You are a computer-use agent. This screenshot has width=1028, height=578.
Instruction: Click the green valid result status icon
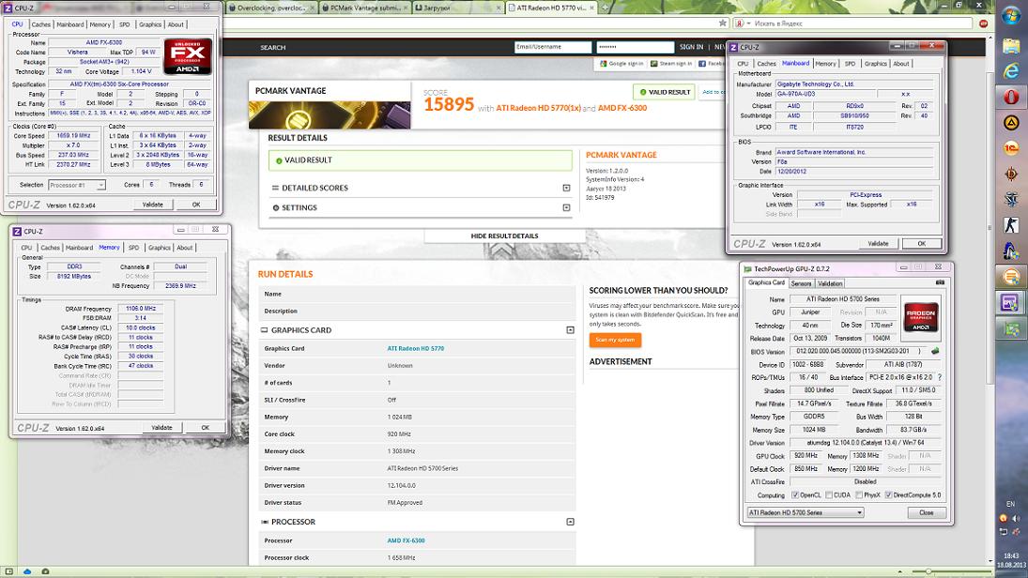point(279,160)
